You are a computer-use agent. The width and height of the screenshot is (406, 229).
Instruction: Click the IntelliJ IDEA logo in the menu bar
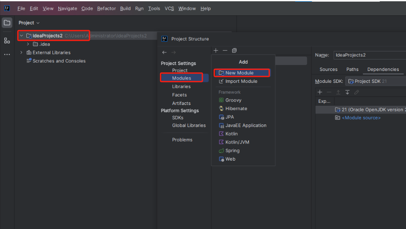7,8
